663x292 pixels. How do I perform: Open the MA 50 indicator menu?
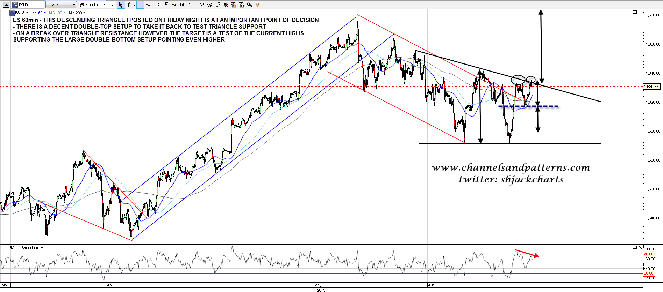(38, 13)
